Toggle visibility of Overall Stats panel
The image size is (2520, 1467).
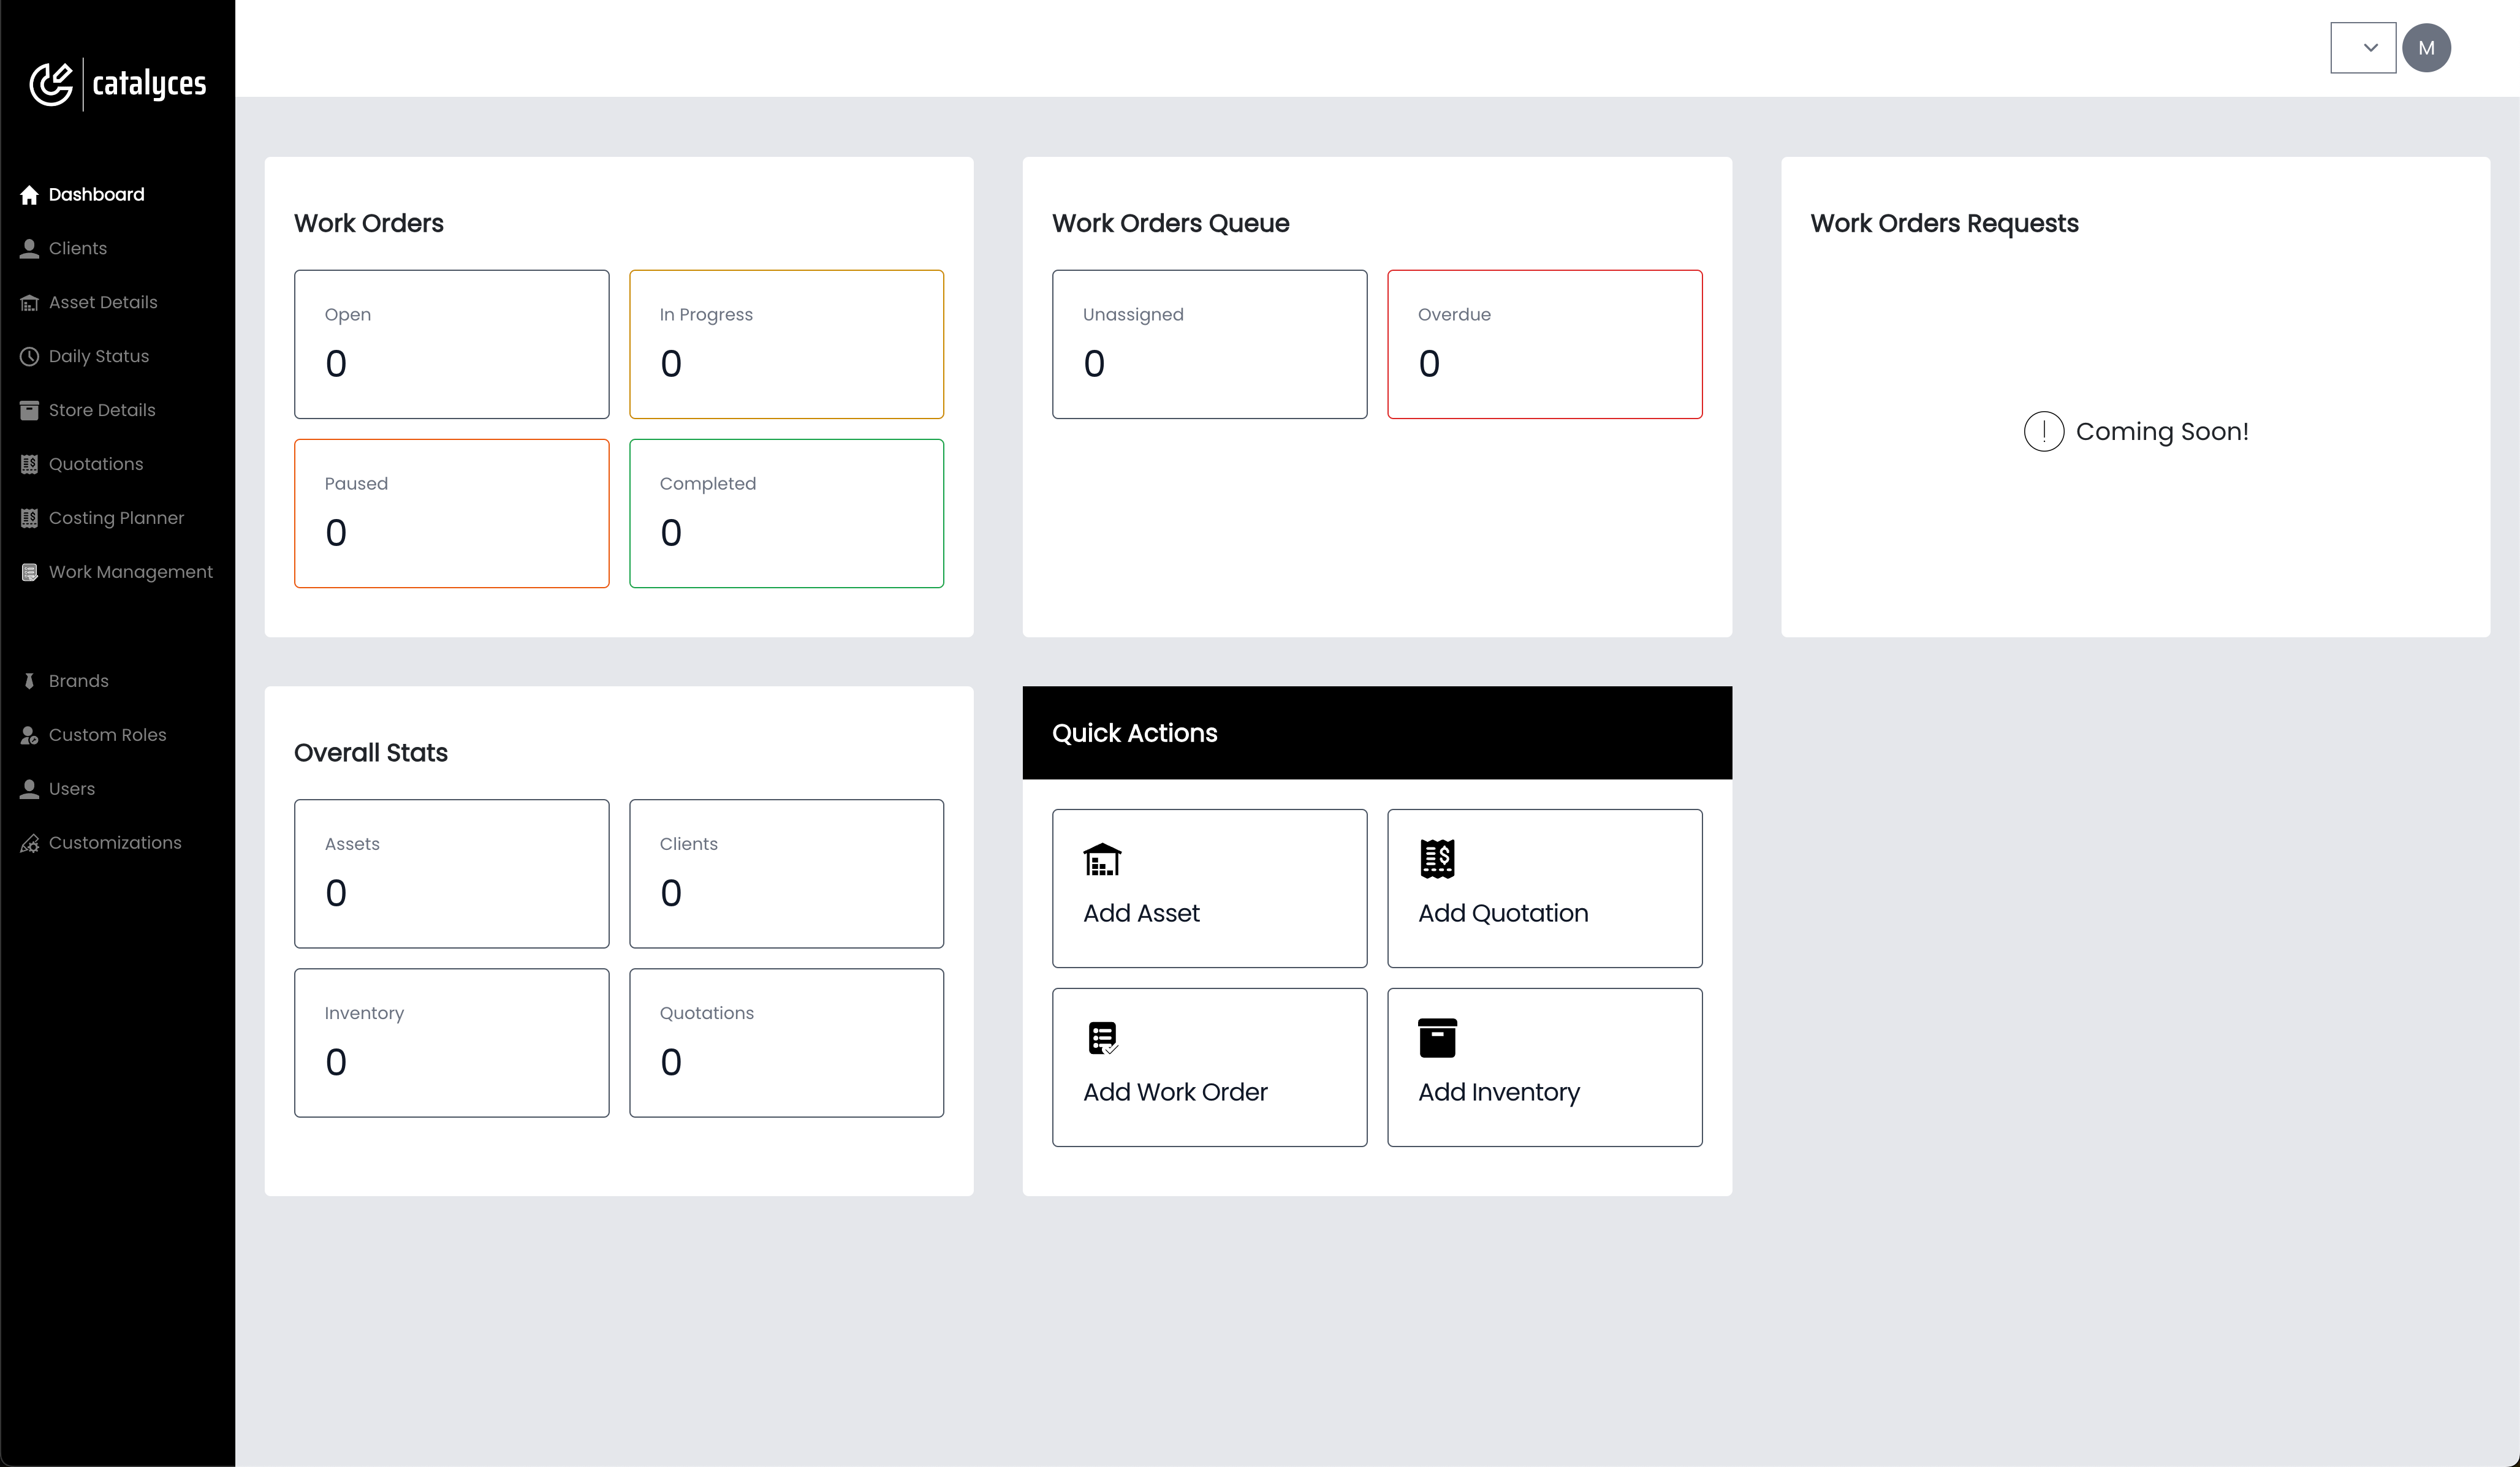pos(372,751)
